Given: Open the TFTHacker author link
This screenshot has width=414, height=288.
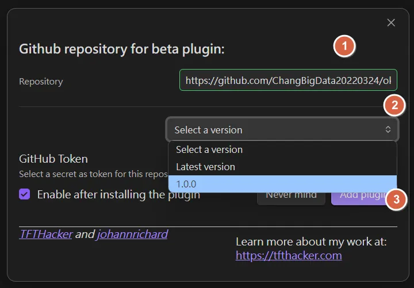Looking at the screenshot, I should (46, 234).
